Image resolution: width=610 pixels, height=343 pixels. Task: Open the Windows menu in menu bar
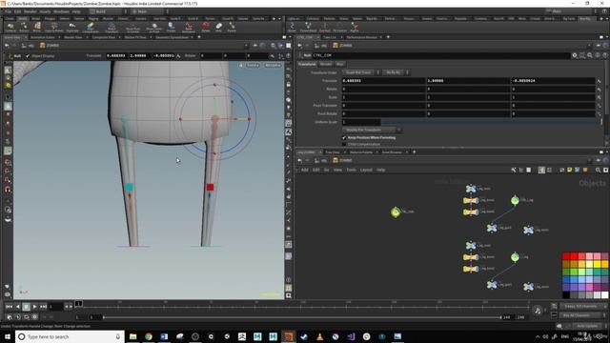(61, 11)
